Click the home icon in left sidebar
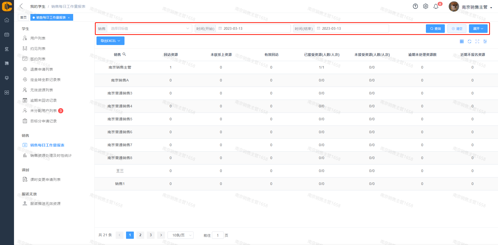 click(x=7, y=20)
